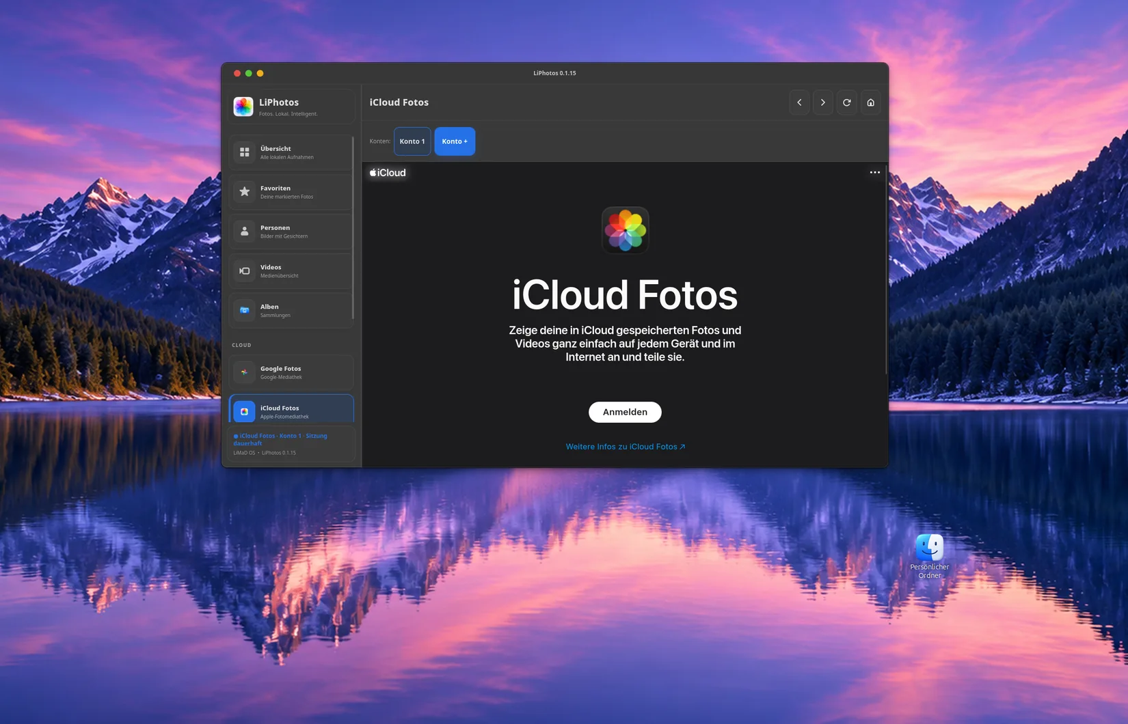The image size is (1128, 724).
Task: Add an account with Konto +
Action: [x=455, y=141]
